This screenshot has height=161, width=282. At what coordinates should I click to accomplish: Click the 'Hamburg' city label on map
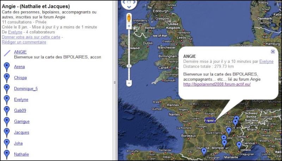pyautogui.click(x=273, y=43)
